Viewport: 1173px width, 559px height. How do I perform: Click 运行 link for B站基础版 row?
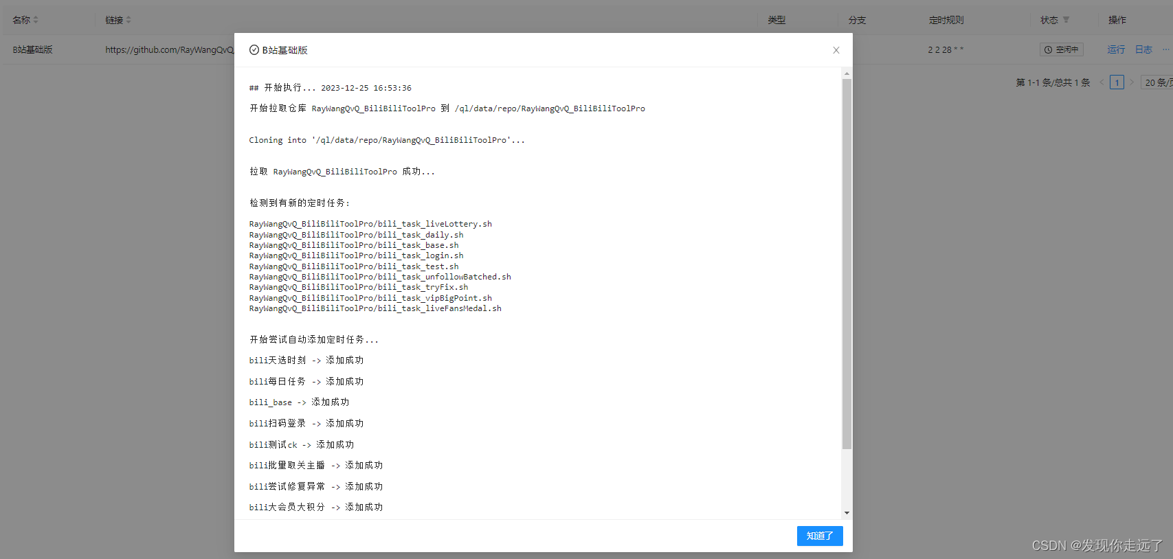tap(1116, 49)
